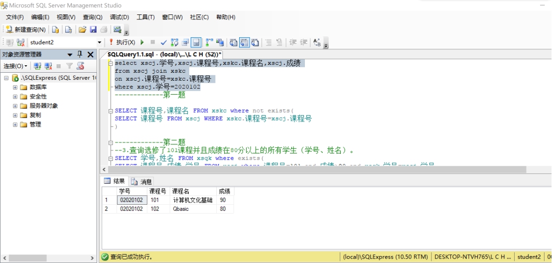
Task: Select the 数据库 tree item label
Action: [38, 87]
